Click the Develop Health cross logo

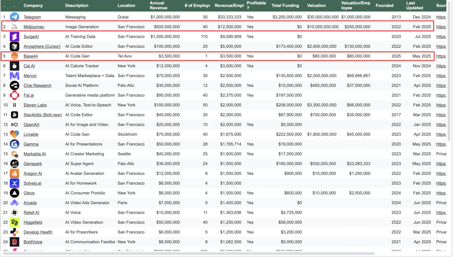[x=14, y=232]
